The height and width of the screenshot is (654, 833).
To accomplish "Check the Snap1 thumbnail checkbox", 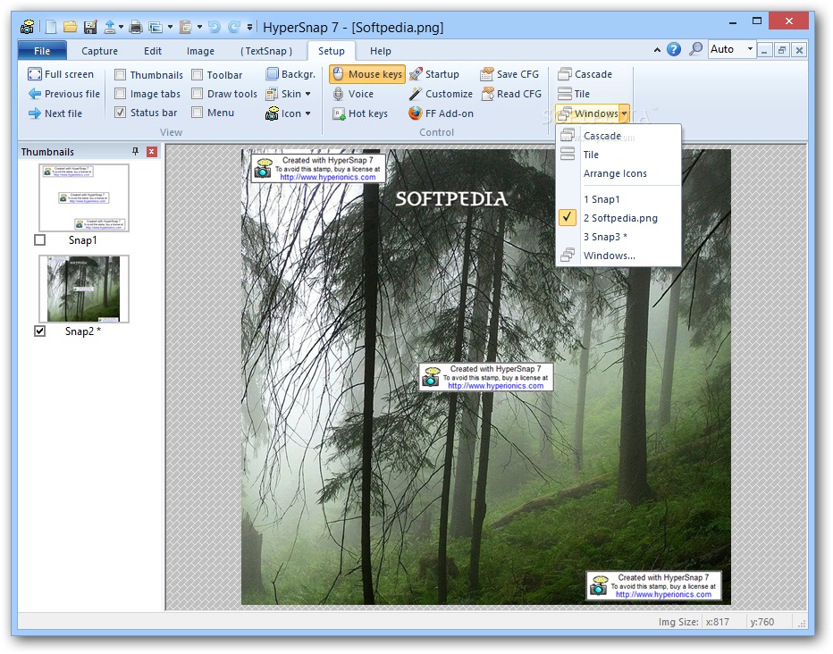I will click(40, 240).
